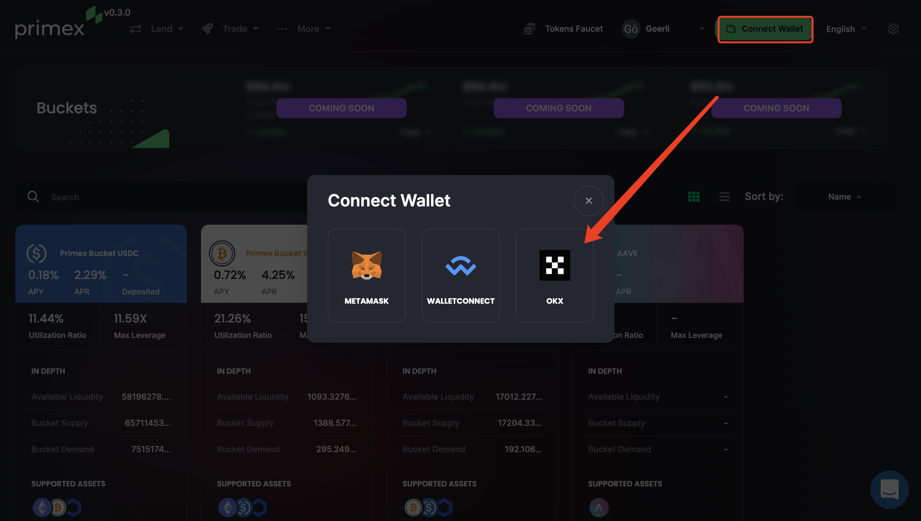Choose the WalletConnect wallet option
This screenshot has width=921, height=521.
click(x=460, y=275)
